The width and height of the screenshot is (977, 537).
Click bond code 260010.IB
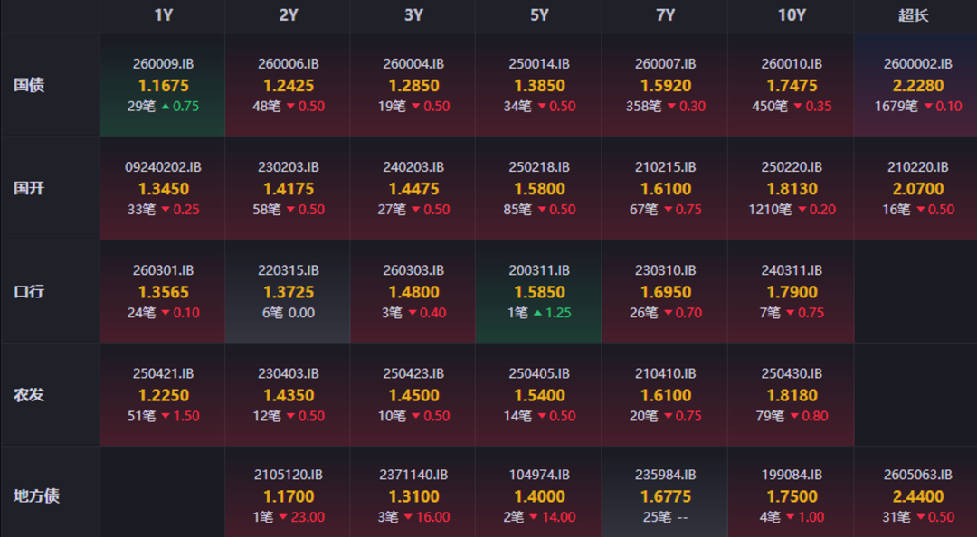tap(792, 63)
